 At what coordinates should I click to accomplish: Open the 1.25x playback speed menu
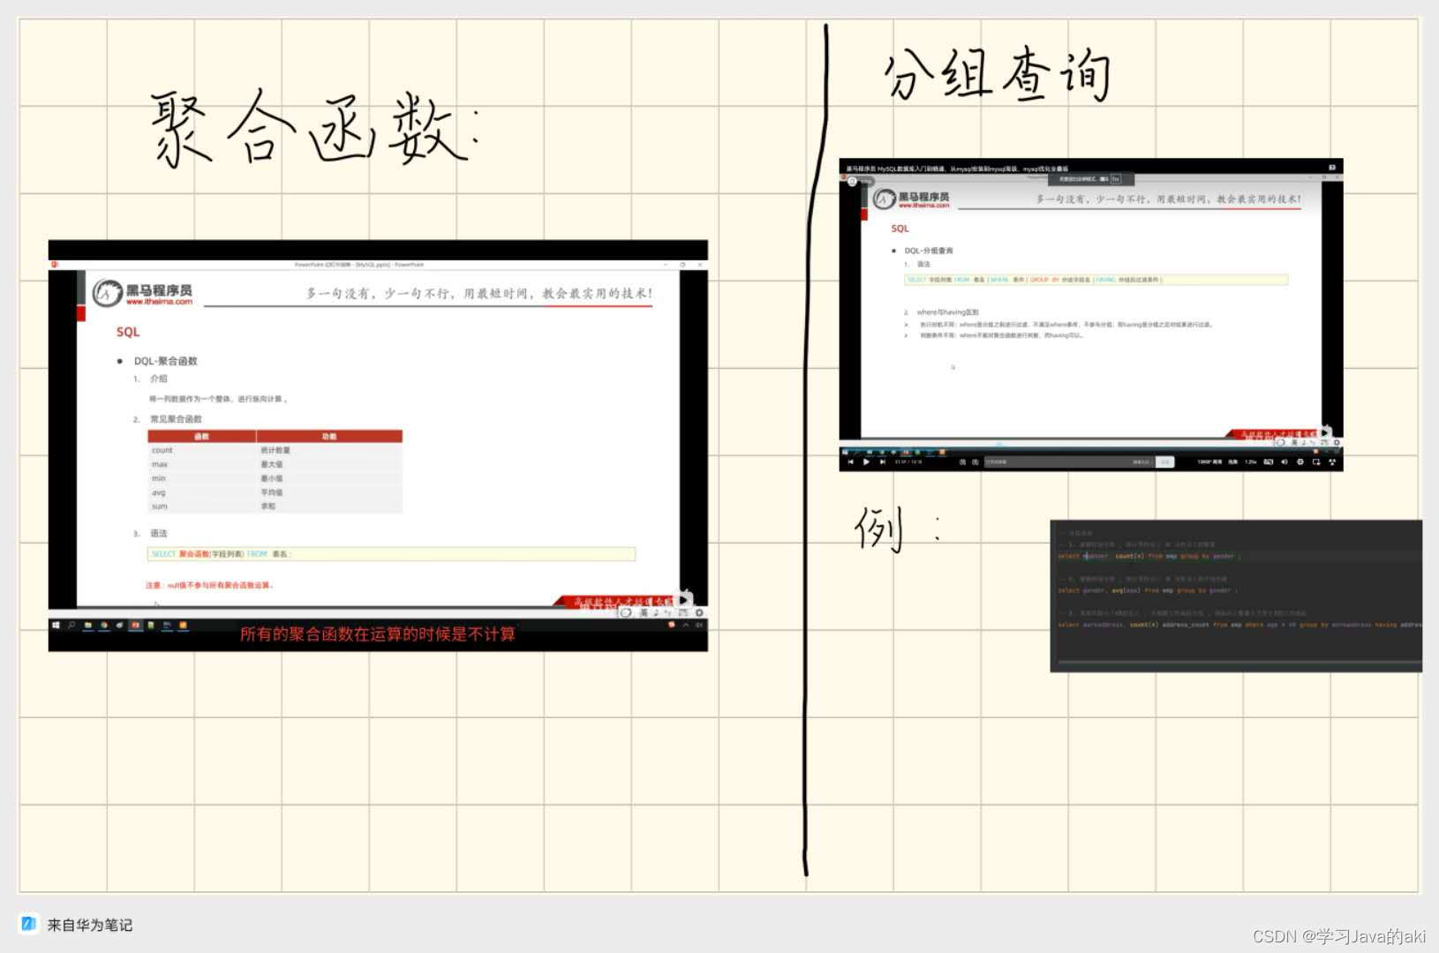(1251, 461)
